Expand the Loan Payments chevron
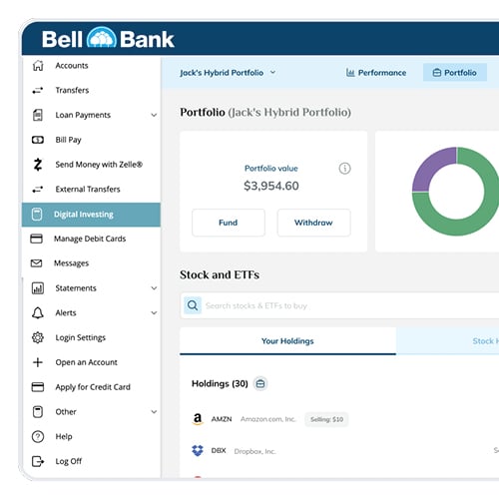Viewport: 499px width, 499px height. click(154, 115)
